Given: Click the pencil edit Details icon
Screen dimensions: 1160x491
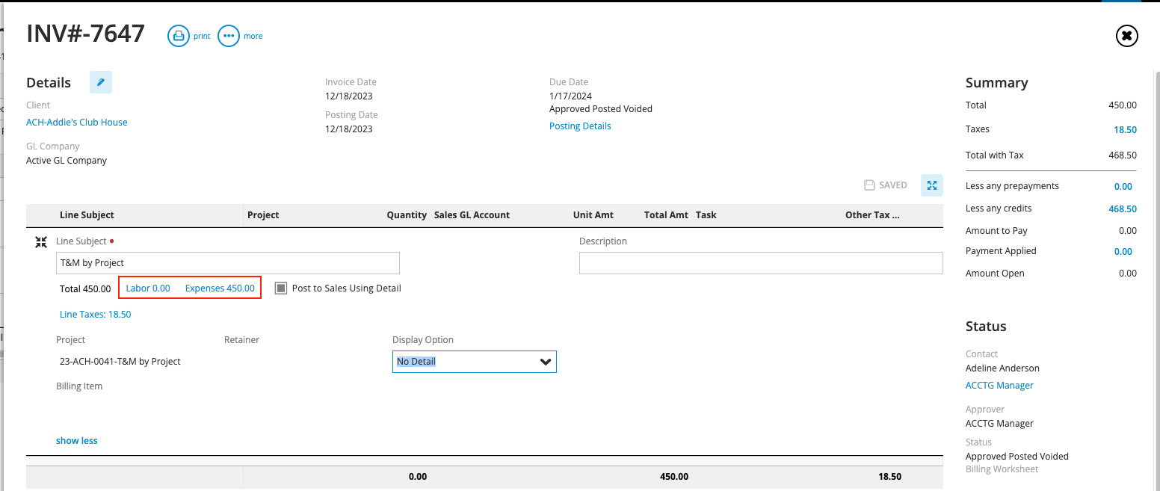Looking at the screenshot, I should click(x=101, y=82).
